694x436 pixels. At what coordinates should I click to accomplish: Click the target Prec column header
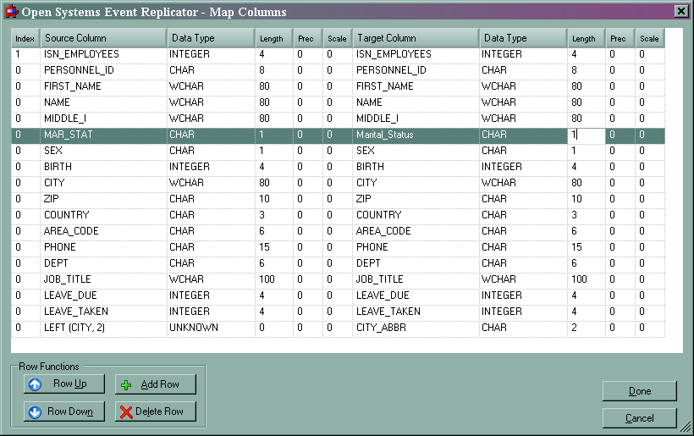(620, 38)
